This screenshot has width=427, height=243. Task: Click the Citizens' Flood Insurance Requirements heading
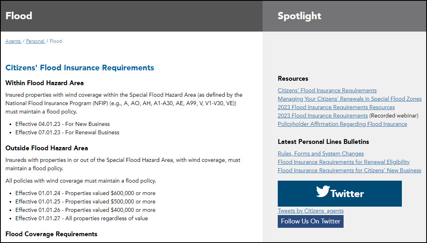(x=80, y=68)
